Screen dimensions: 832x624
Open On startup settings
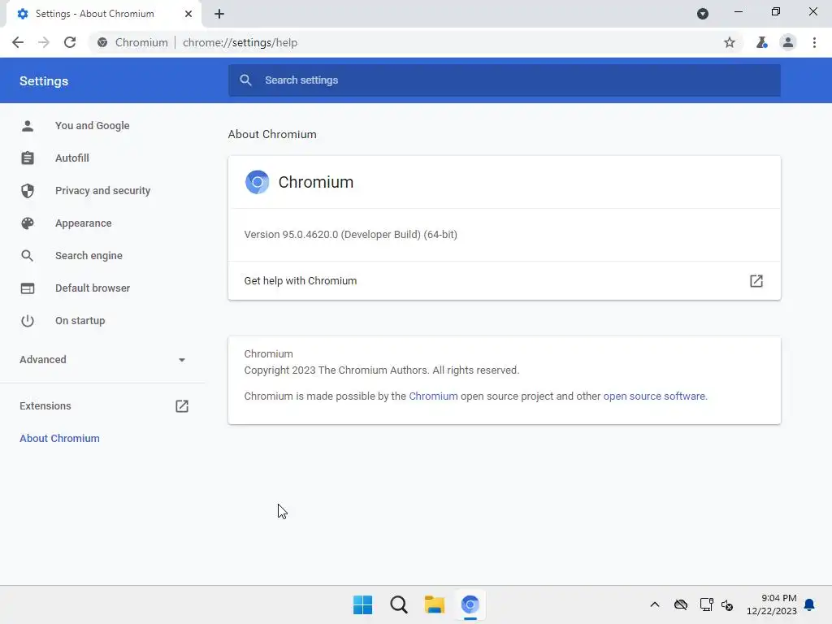(x=80, y=320)
